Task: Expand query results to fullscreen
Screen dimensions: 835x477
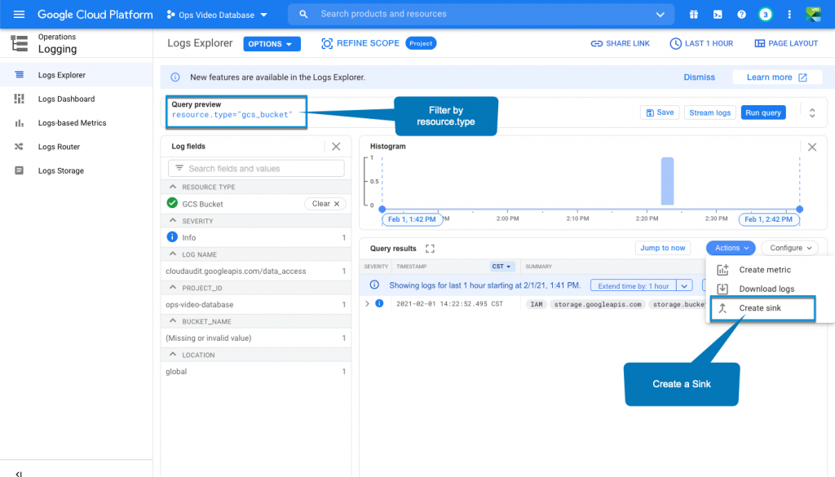Action: [x=430, y=249]
